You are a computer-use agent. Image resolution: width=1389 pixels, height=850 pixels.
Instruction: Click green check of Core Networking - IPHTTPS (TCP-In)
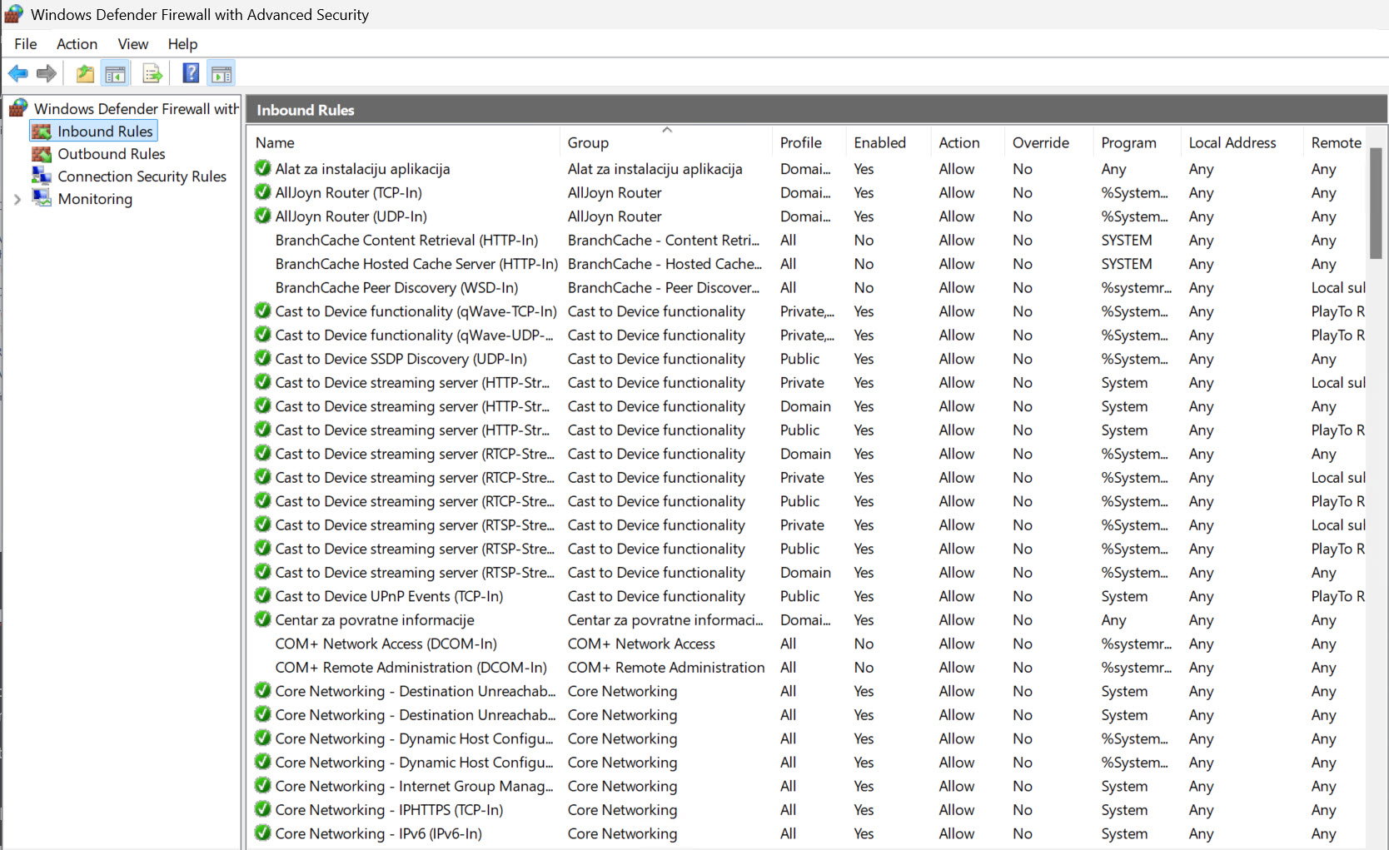(262, 809)
